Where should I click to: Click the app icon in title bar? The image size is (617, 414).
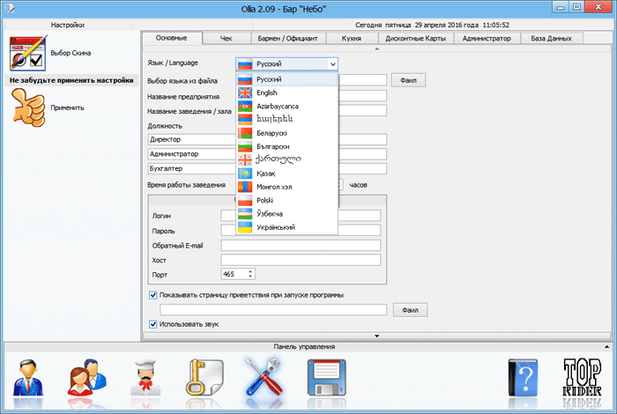(x=11, y=8)
